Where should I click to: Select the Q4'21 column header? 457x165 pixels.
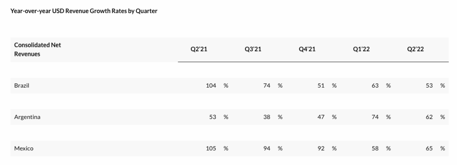[x=307, y=49]
